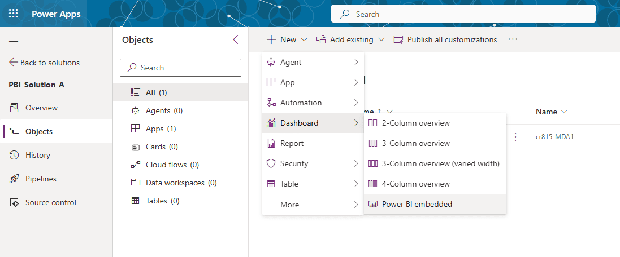Click the Apps grid icon in Objects

[136, 128]
